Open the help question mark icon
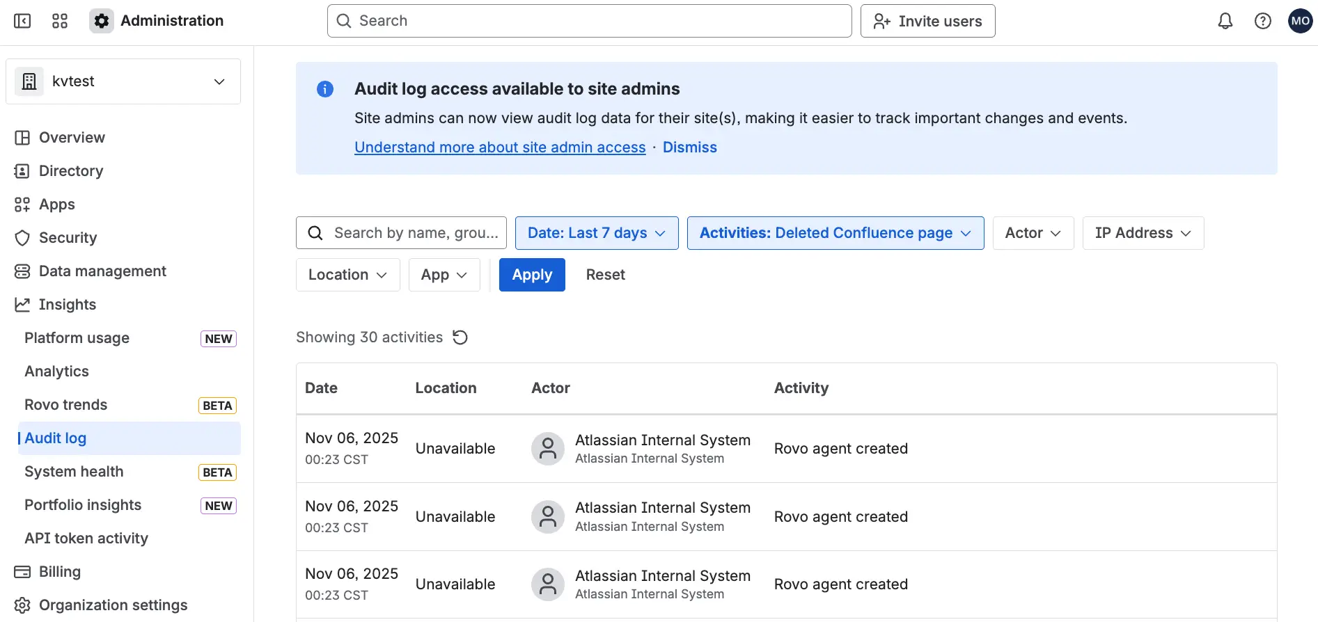 point(1263,21)
